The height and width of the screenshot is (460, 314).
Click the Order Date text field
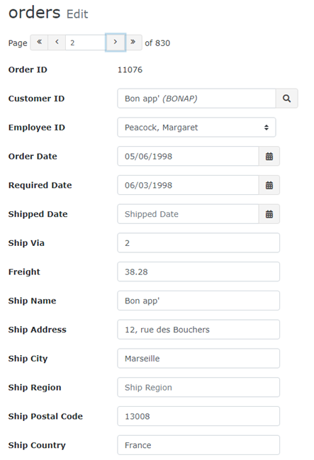188,157
